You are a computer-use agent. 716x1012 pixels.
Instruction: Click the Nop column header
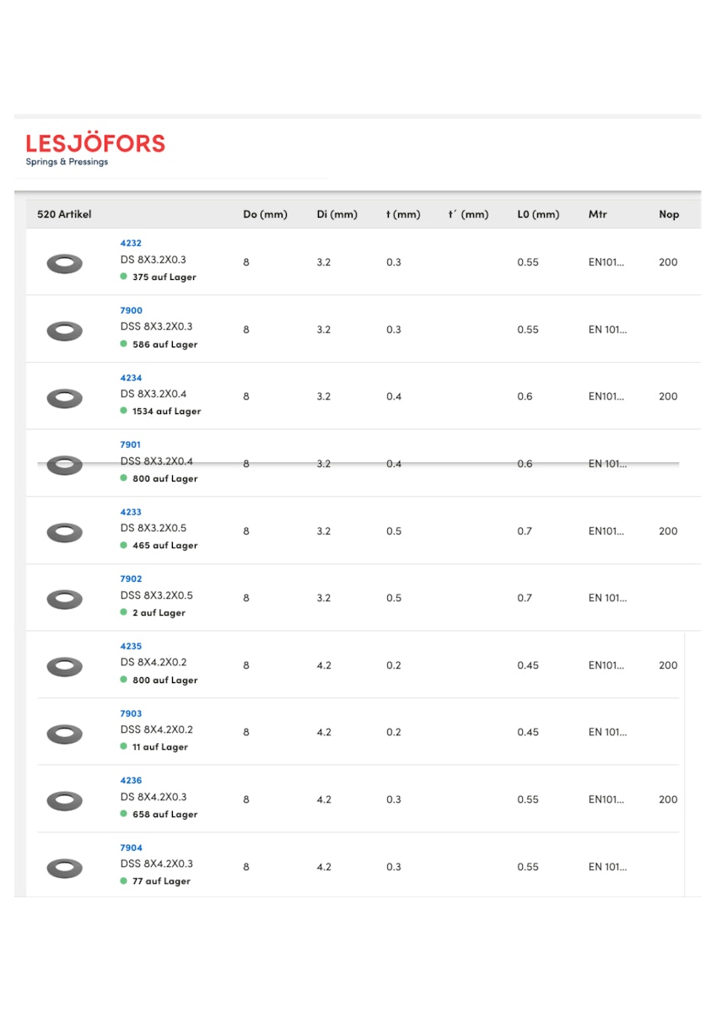[x=669, y=214]
